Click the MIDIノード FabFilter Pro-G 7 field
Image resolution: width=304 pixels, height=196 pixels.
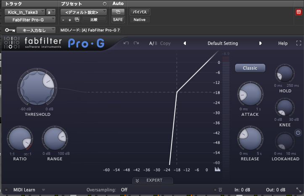pyautogui.click(x=90, y=30)
